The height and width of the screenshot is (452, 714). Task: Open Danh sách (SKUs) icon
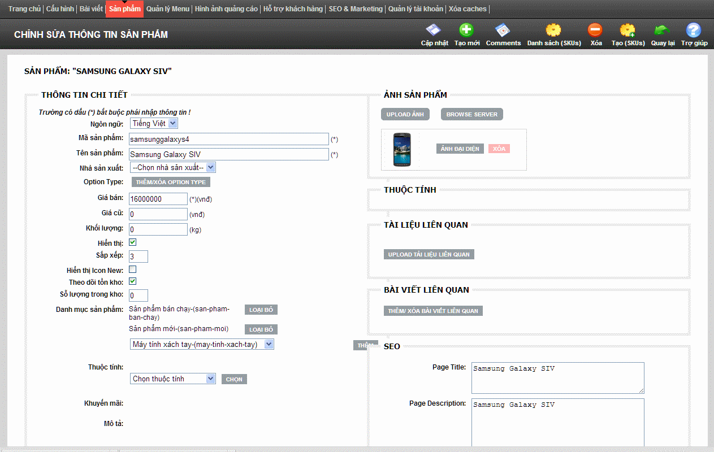(x=553, y=30)
